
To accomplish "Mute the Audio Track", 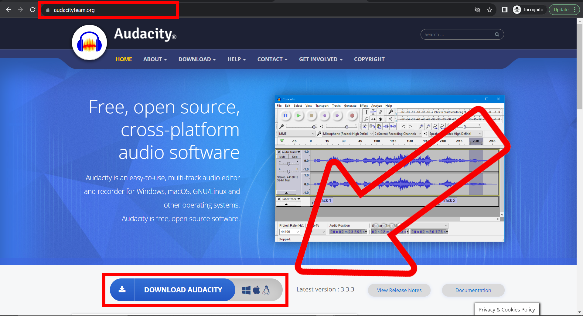I will (x=282, y=157).
